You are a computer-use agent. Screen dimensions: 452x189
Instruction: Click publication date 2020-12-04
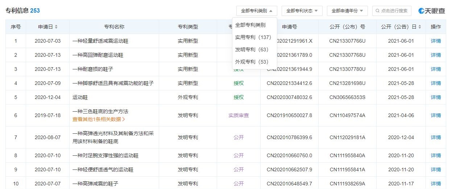point(401,137)
